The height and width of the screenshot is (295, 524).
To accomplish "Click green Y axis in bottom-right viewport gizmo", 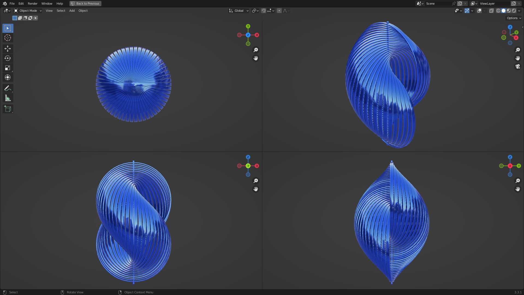I will (x=519, y=166).
